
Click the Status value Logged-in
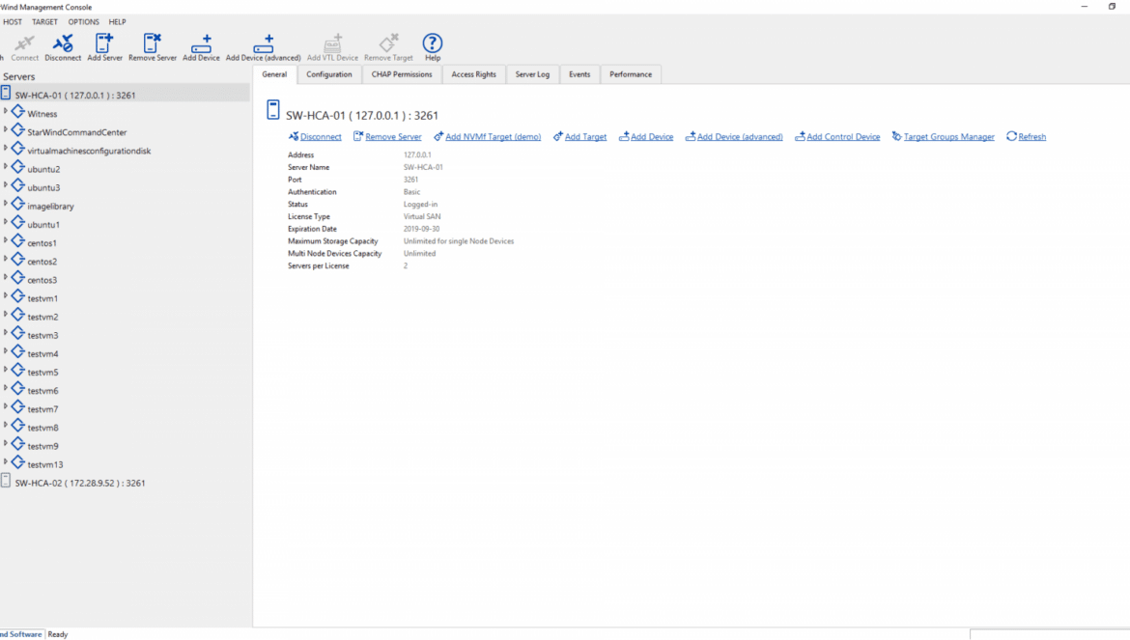[x=420, y=205]
